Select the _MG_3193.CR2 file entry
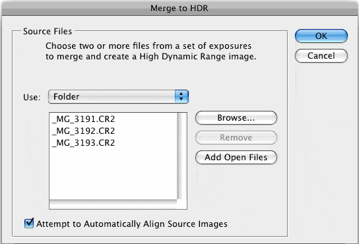The image size is (359, 244). pos(84,143)
